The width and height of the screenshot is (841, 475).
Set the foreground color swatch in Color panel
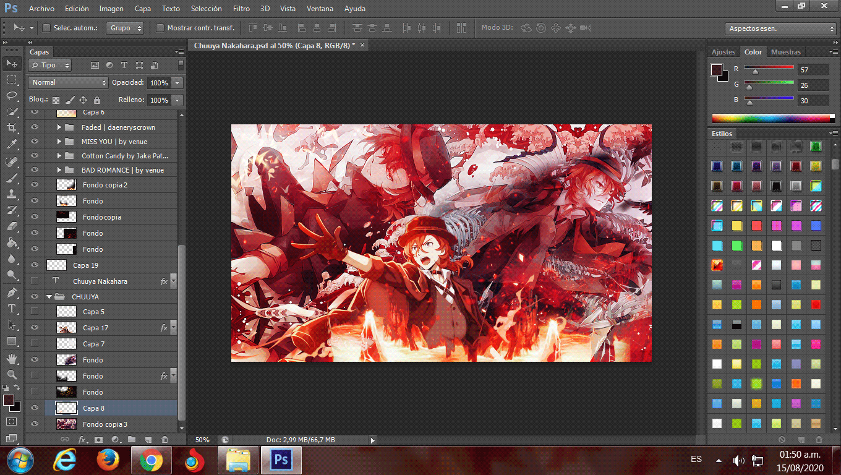[x=717, y=70]
